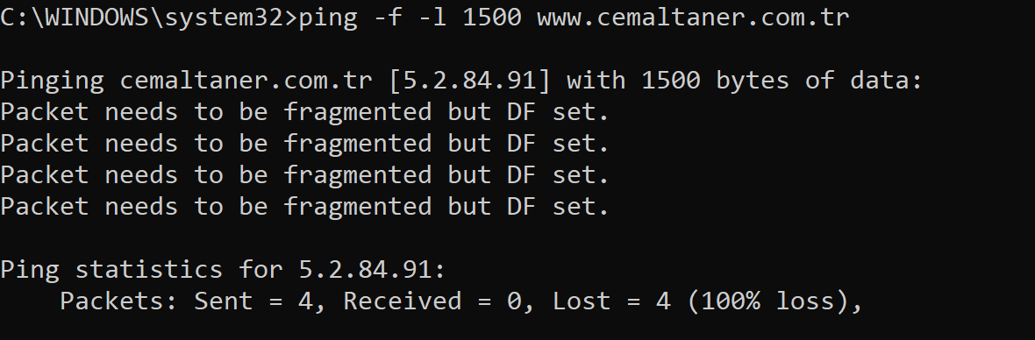The height and width of the screenshot is (340, 1035).
Task: Click the "Received = 0" value
Action: [433, 301]
